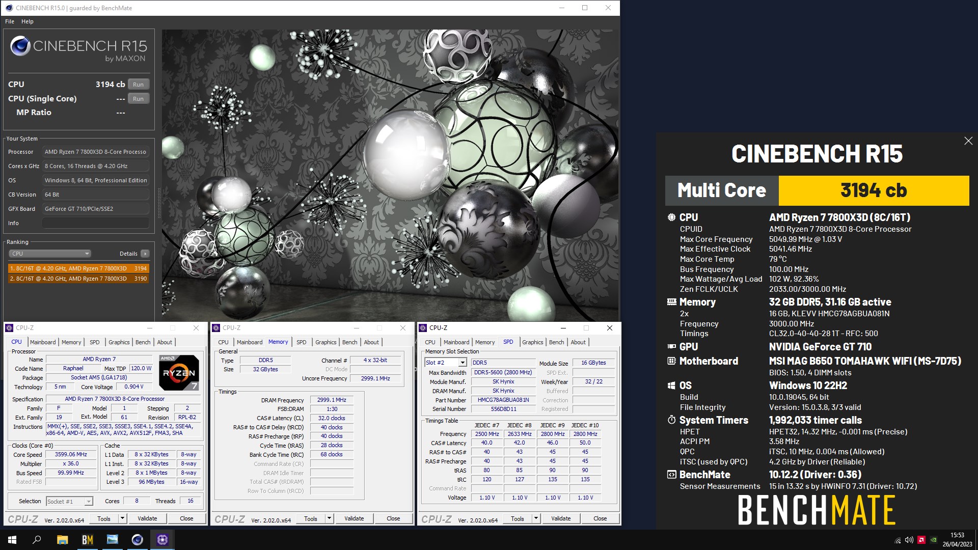Click the Cinebench title bar app icon
The image size is (978, 550).
point(9,8)
